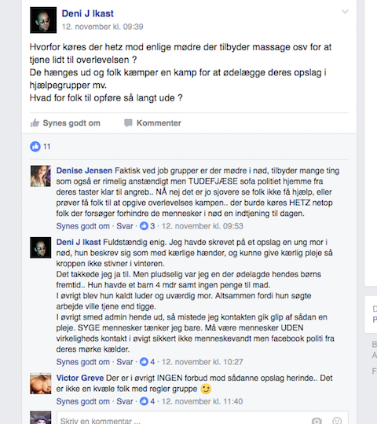The width and height of the screenshot is (377, 424).
Task: Click the thumbs-up icon next to Synes godt om
Action: tap(35, 123)
